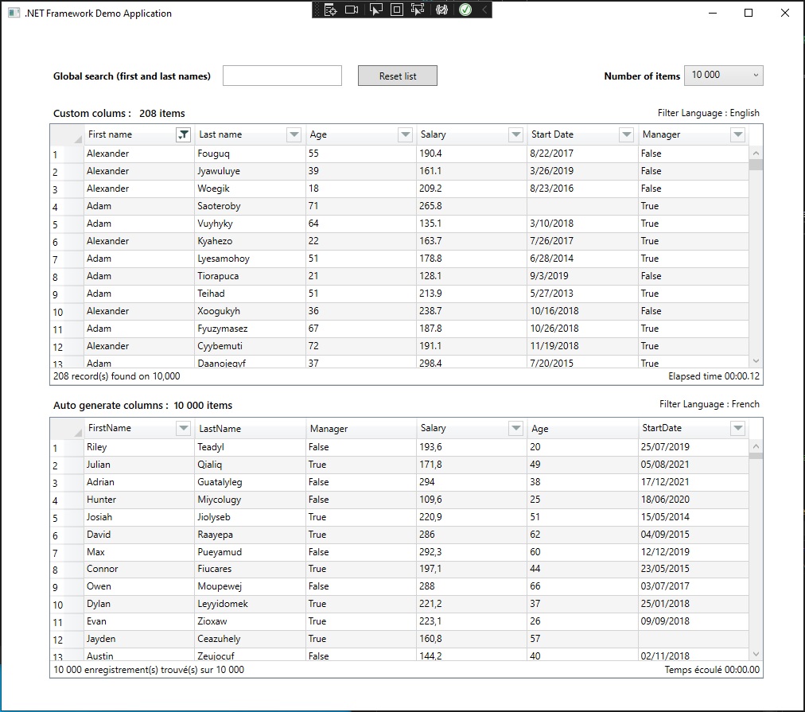Image resolution: width=805 pixels, height=712 pixels.
Task: Select date cell 10/16/2018
Action: [x=583, y=310]
